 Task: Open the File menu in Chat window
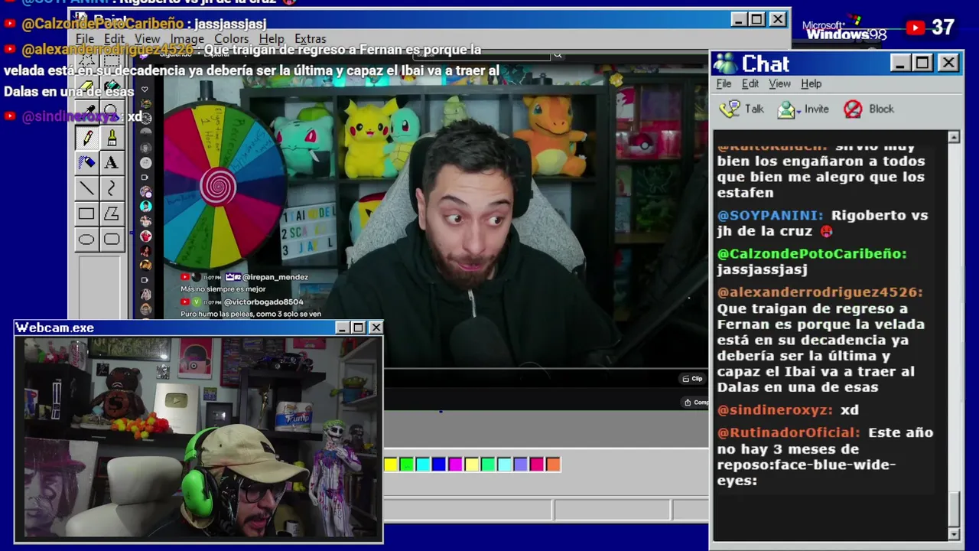point(724,83)
